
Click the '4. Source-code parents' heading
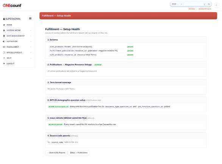point(59,136)
